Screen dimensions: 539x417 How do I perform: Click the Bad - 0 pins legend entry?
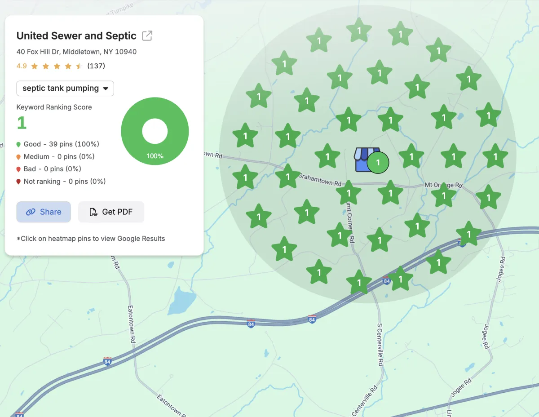tap(49, 169)
